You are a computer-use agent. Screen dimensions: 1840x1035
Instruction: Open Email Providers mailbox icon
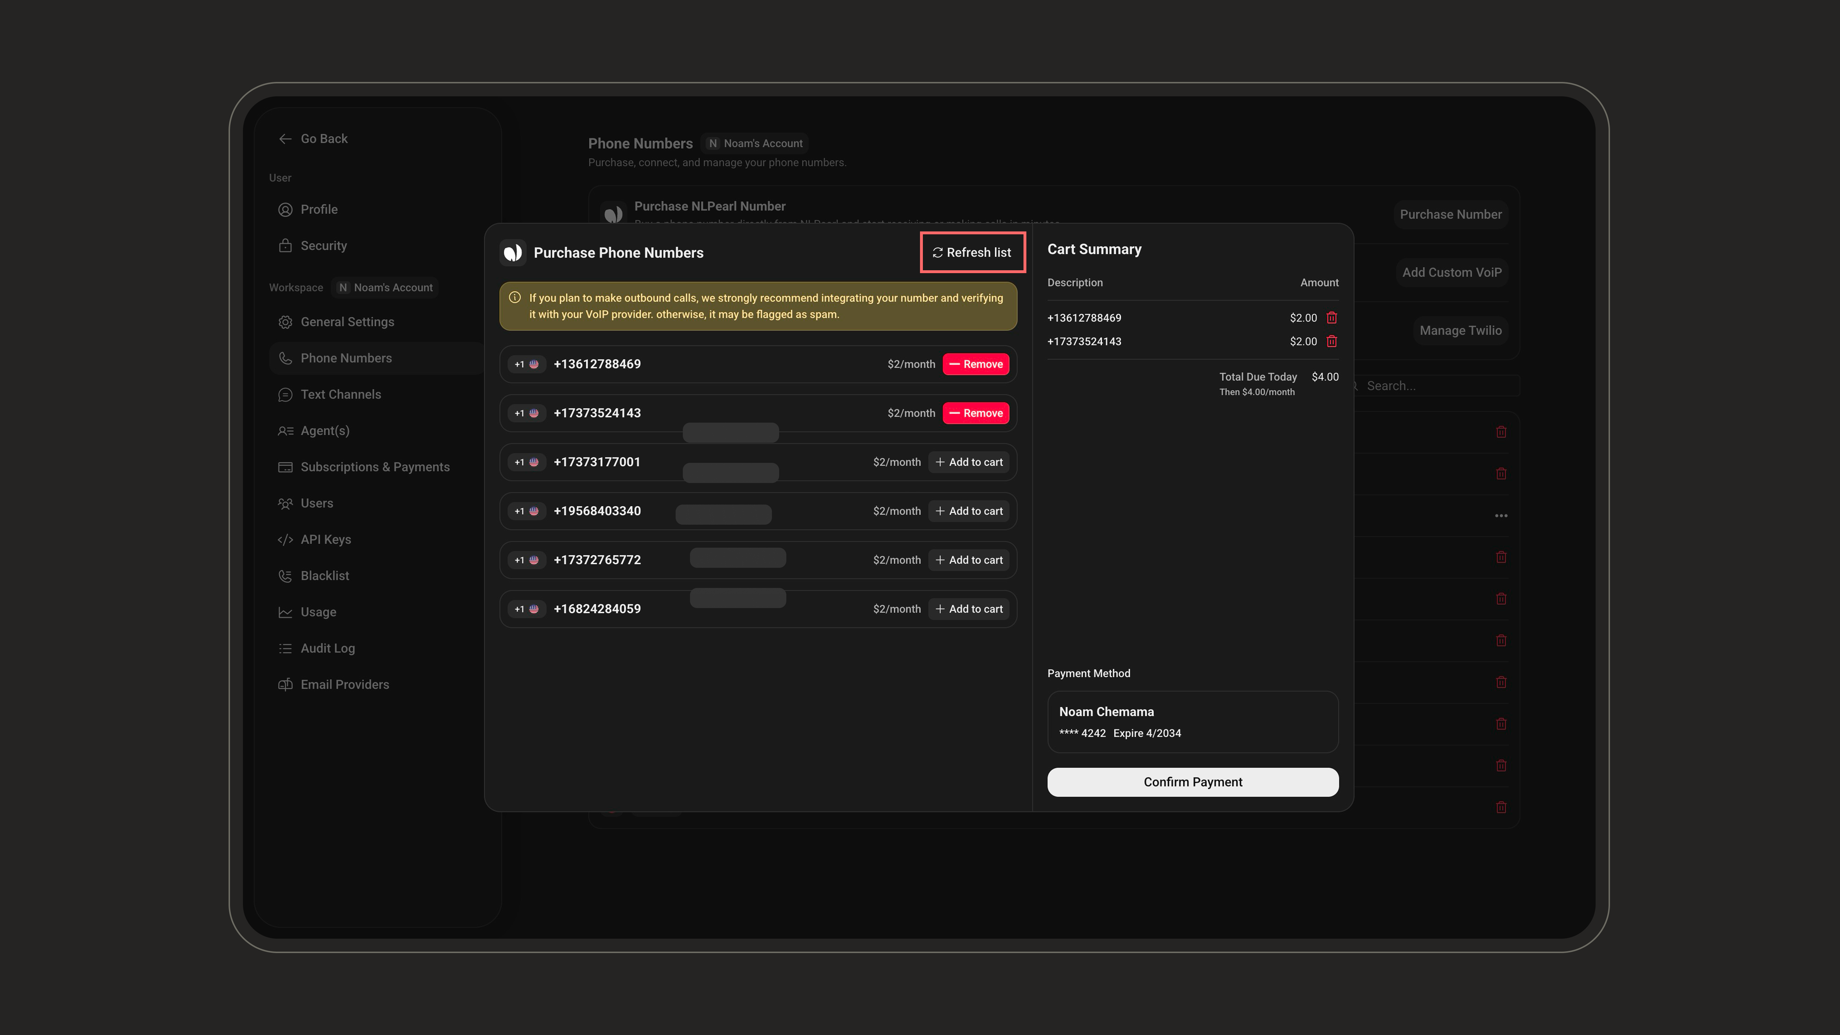click(285, 684)
